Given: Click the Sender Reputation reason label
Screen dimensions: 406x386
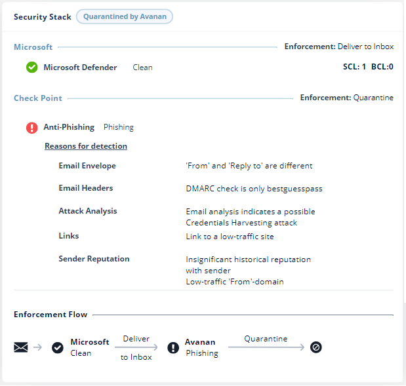Looking at the screenshot, I should pos(94,259).
